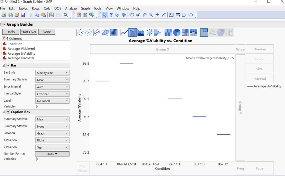The width and height of the screenshot is (285, 176).
Task: Activate the Contour element icon
Action: tap(114, 32)
